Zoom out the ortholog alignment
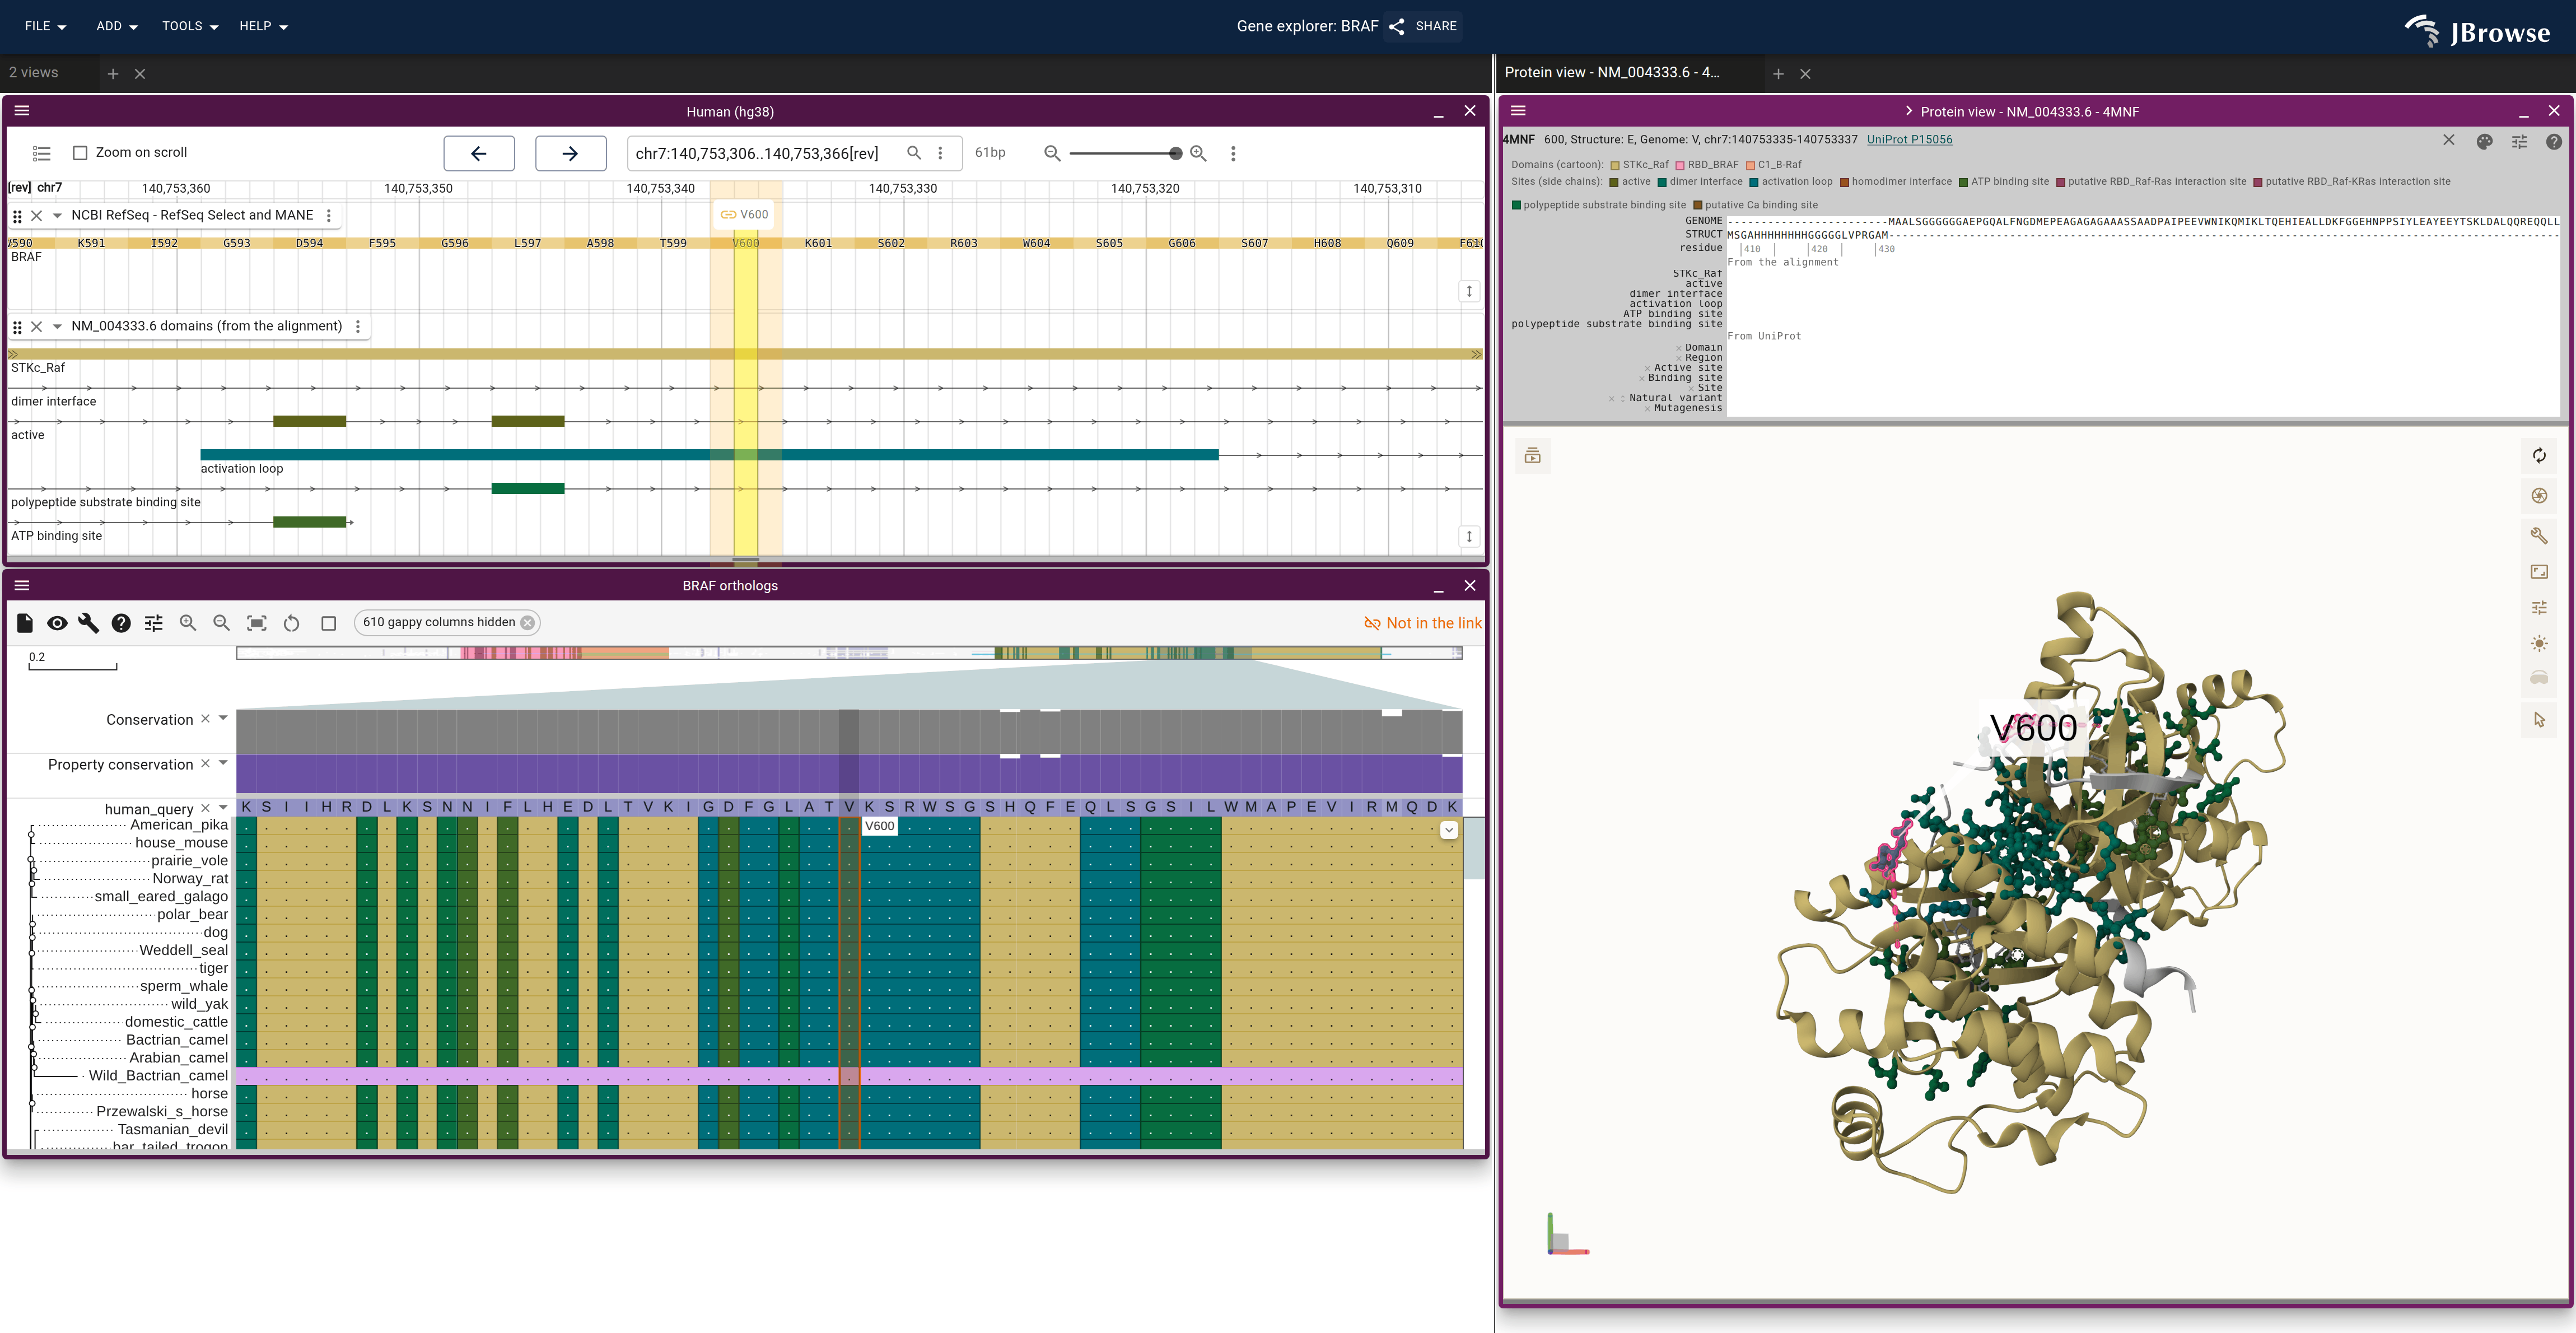The width and height of the screenshot is (2576, 1333). (x=222, y=623)
